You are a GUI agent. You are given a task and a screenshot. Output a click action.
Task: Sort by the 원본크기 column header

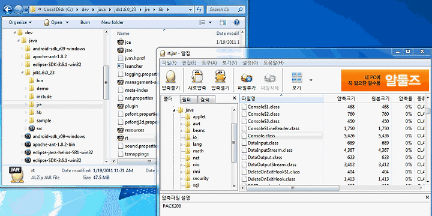(x=374, y=98)
